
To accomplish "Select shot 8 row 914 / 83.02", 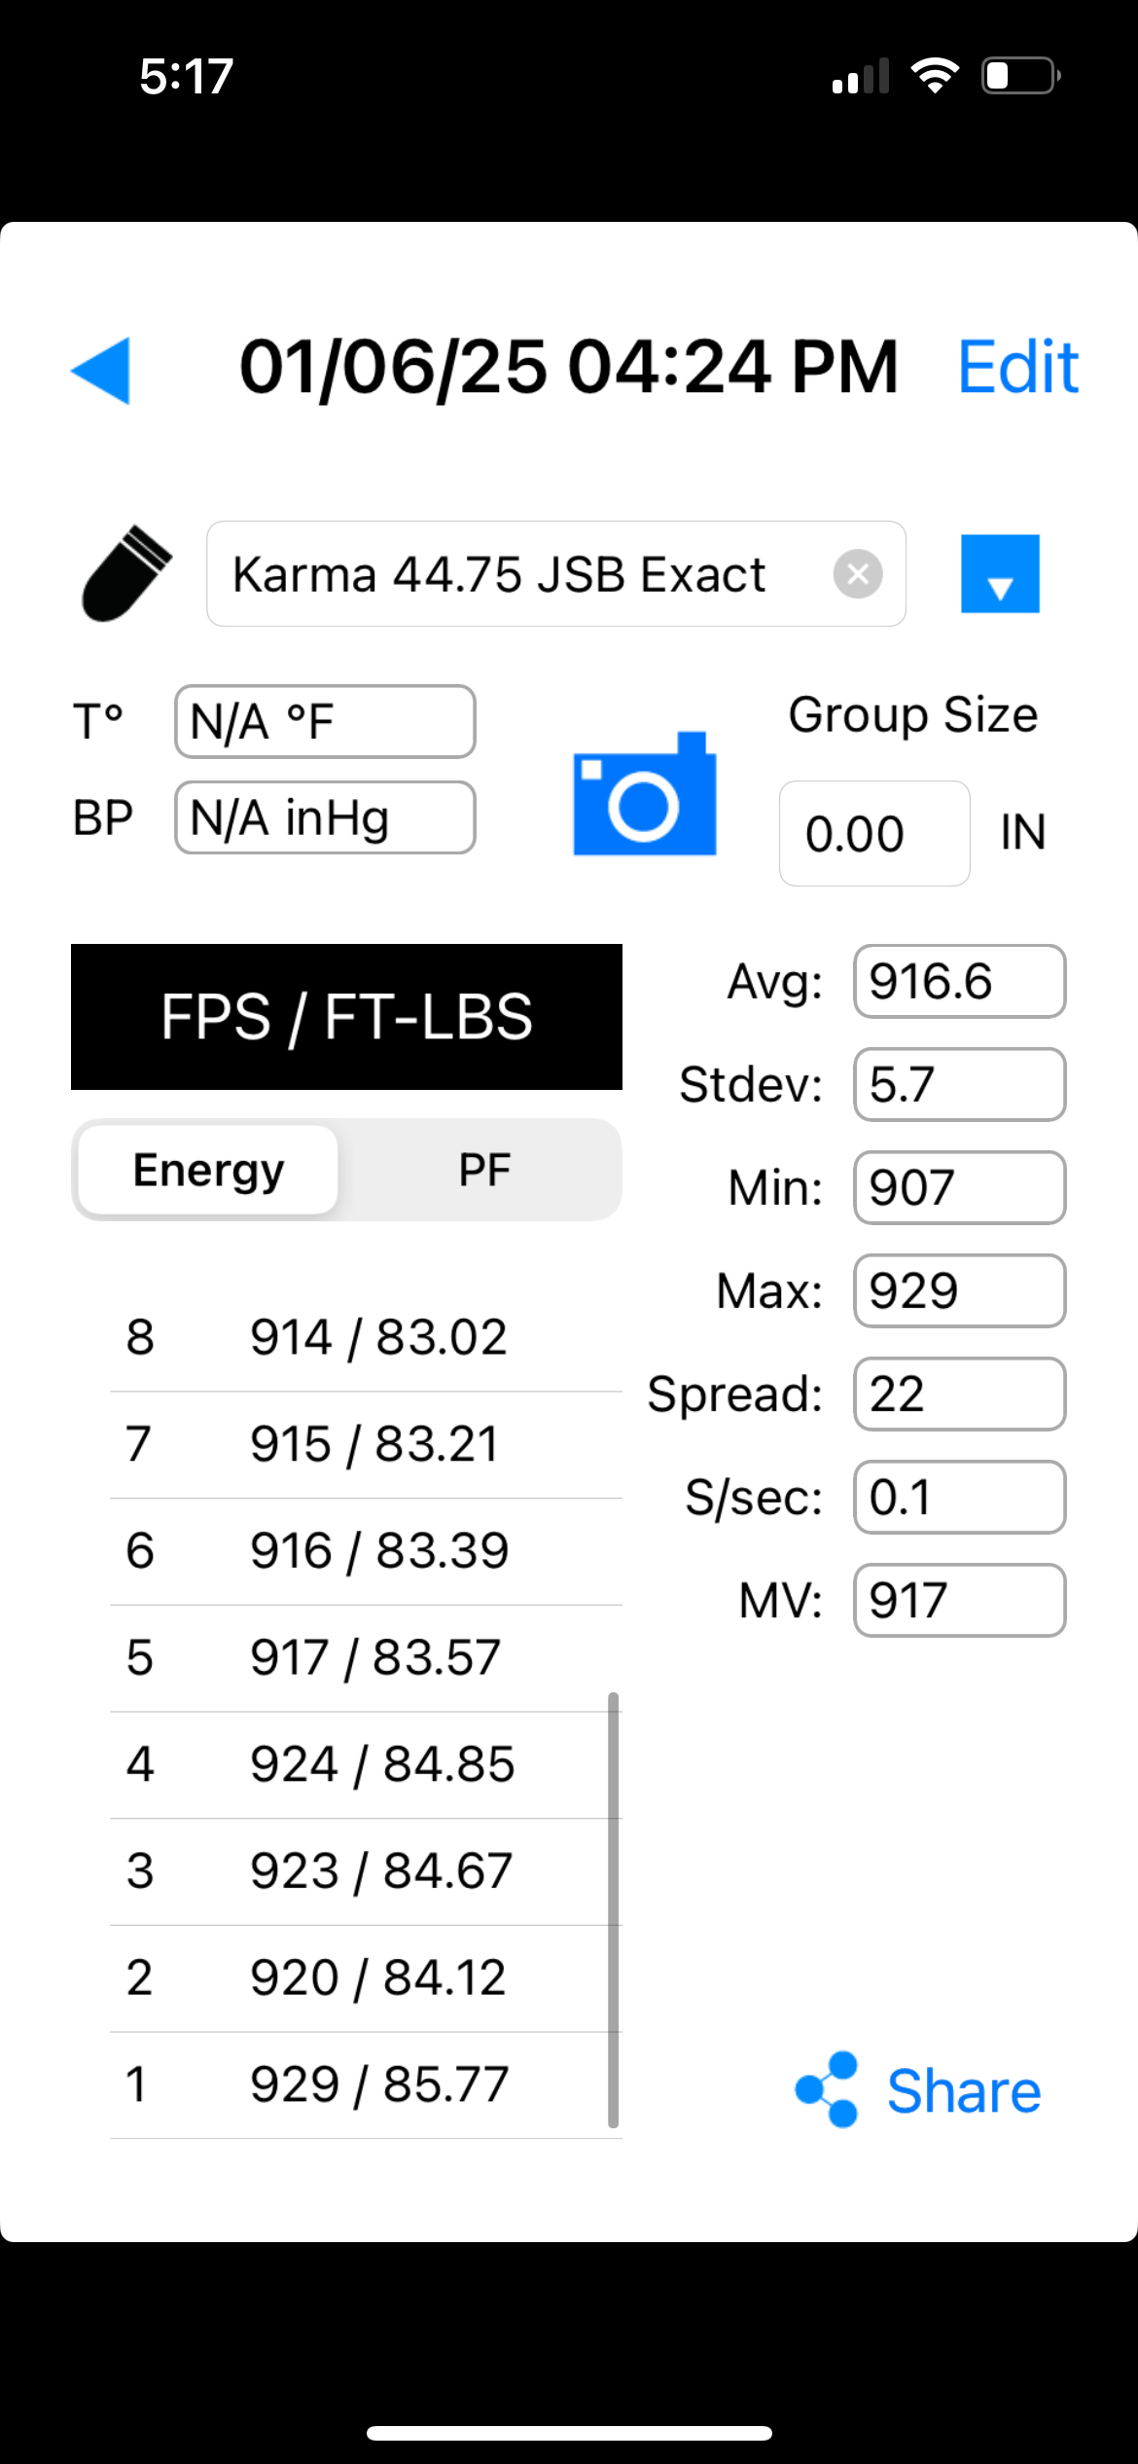I will pos(366,1337).
